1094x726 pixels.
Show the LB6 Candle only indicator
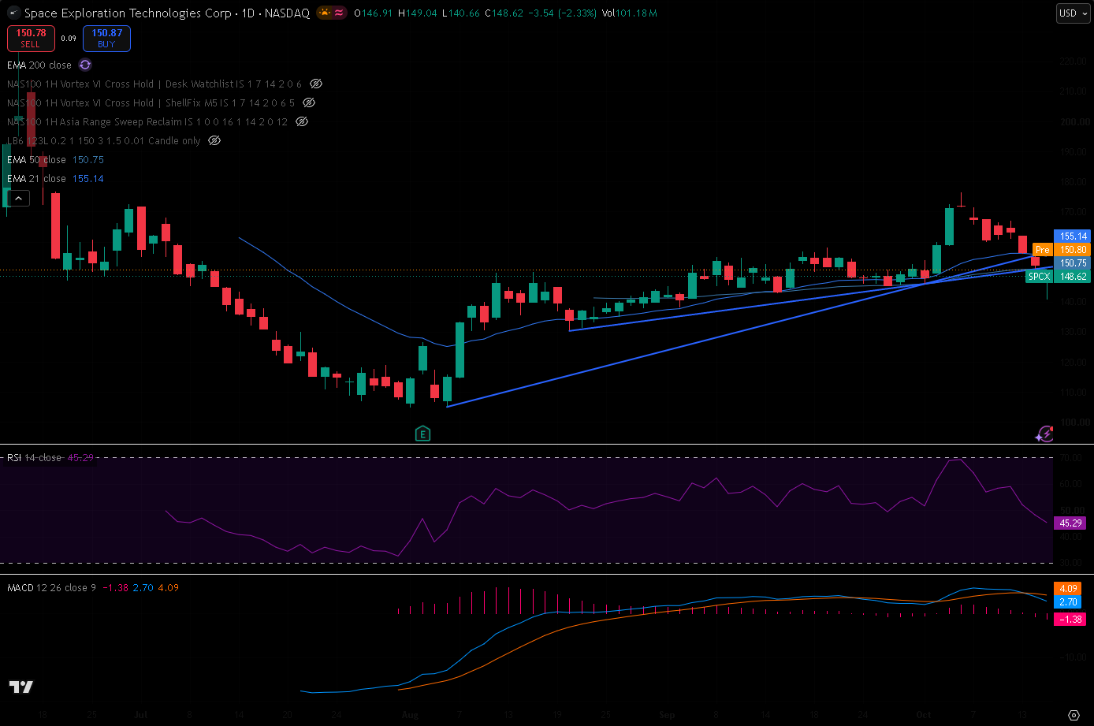(214, 140)
